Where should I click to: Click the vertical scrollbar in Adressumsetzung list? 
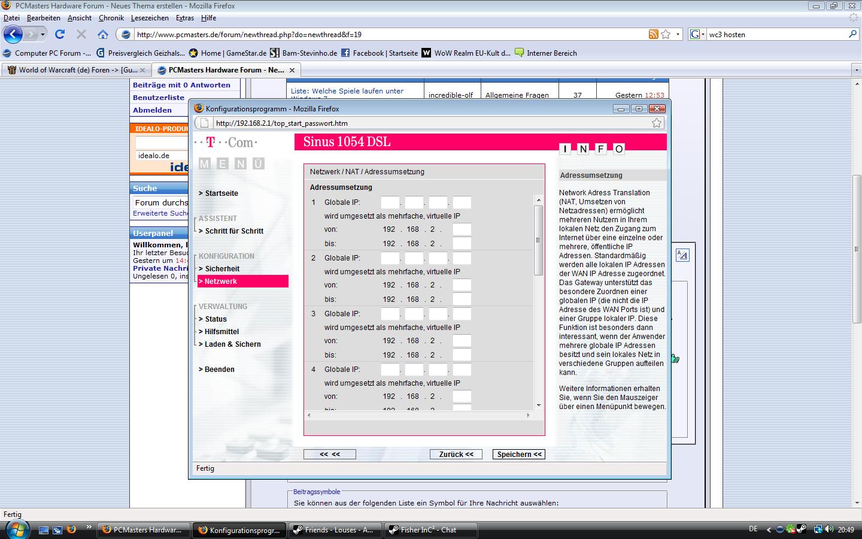(x=538, y=240)
